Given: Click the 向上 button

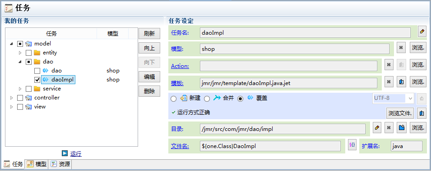Looking at the screenshot, I should coord(149,48).
